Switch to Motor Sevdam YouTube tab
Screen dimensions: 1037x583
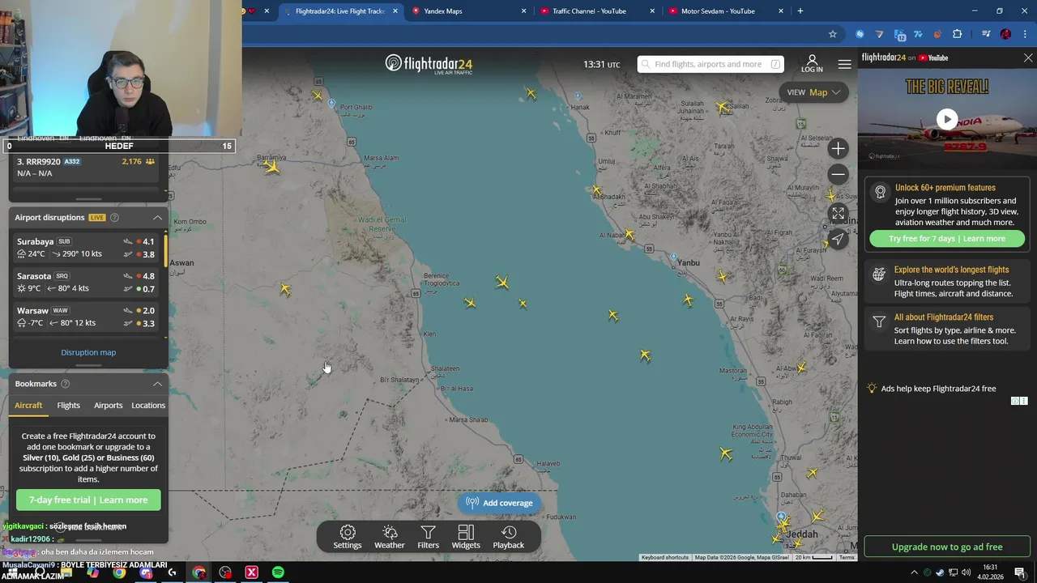tap(725, 11)
